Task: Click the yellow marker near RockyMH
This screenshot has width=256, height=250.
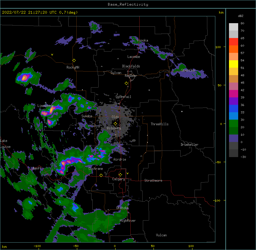Action: (74, 60)
